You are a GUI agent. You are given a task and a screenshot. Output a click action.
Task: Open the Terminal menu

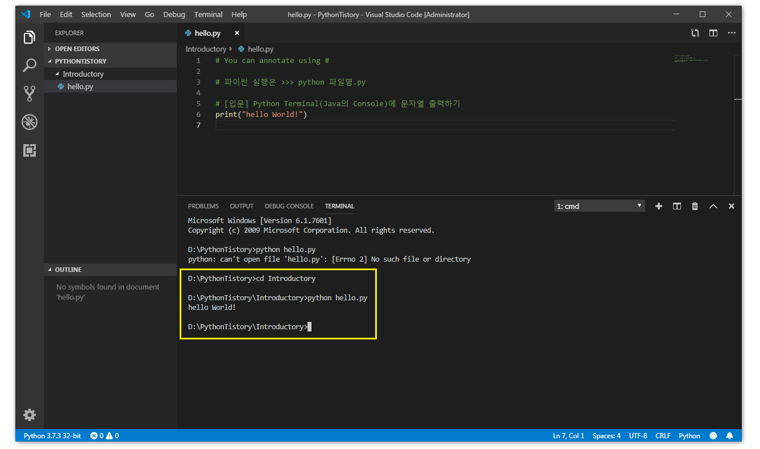[209, 14]
